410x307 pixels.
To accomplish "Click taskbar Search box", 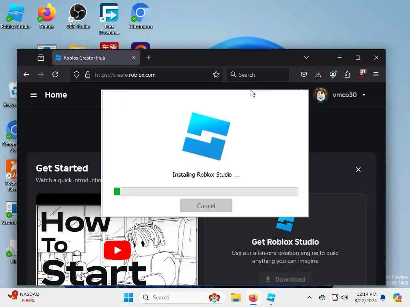I will point(182,297).
